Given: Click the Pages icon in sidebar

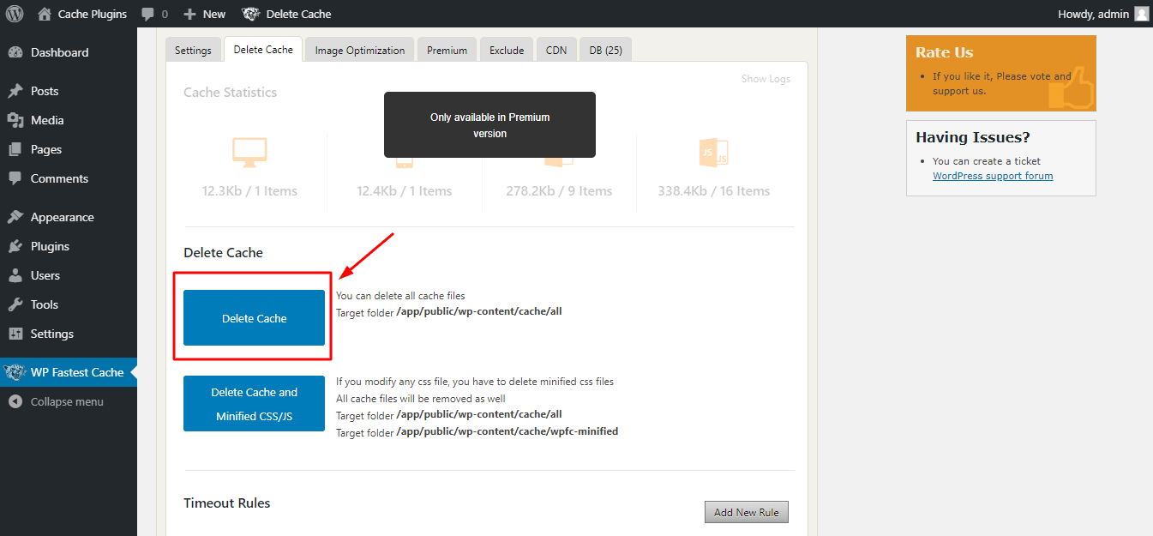Looking at the screenshot, I should pyautogui.click(x=15, y=149).
